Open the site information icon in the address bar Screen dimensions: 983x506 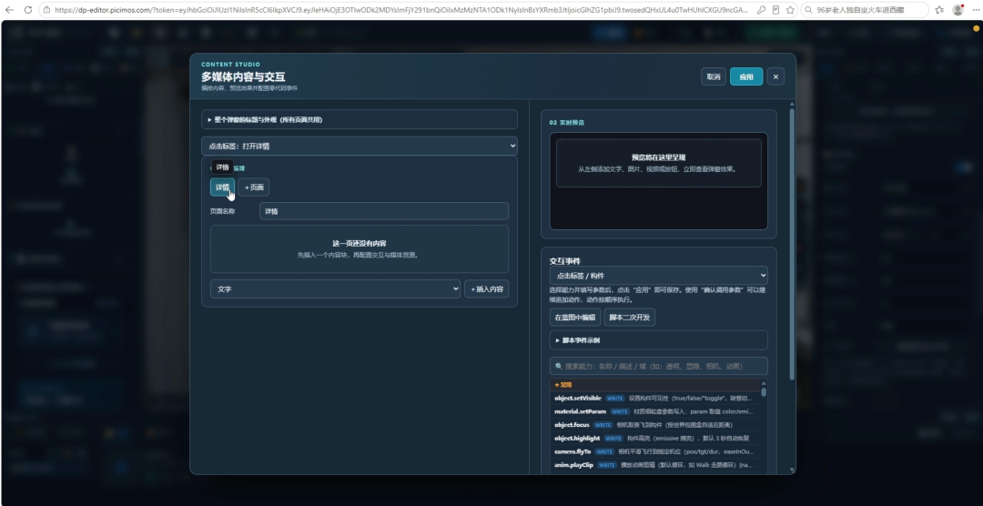pos(47,10)
